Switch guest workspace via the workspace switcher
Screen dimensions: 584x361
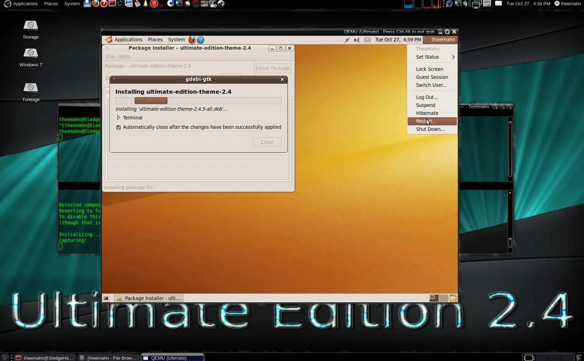pos(438,298)
